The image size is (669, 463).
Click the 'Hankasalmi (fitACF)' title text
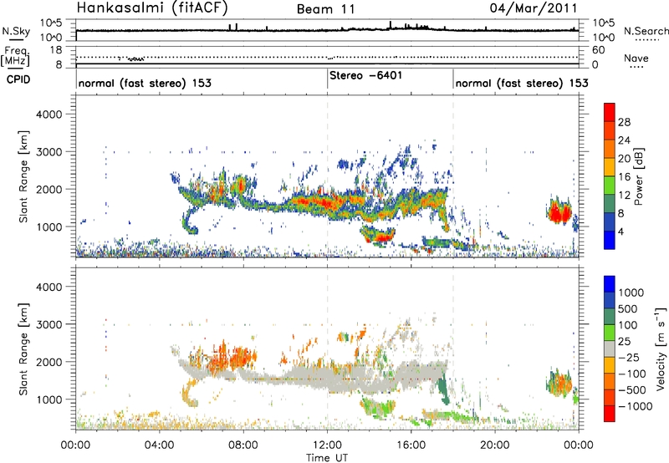pyautogui.click(x=152, y=8)
